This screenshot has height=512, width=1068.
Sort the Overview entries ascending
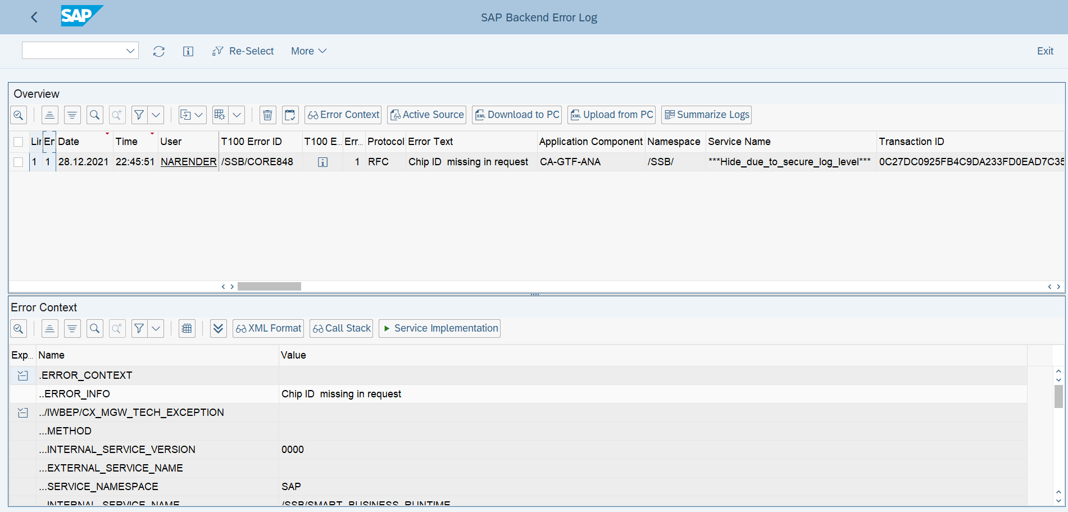tap(49, 115)
